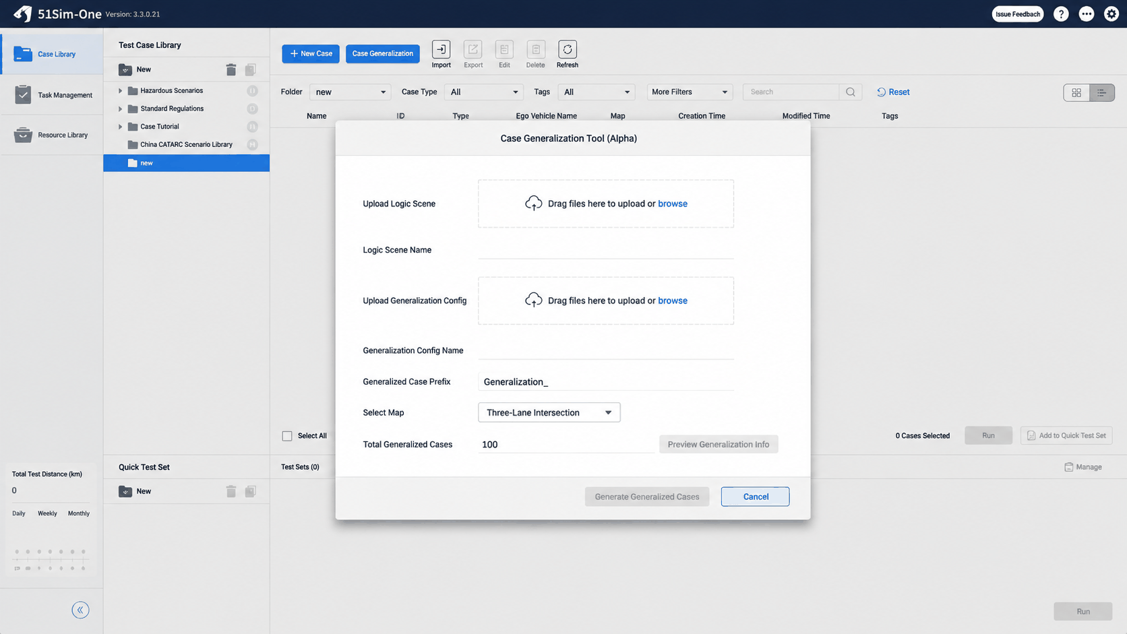Sort by the Modified Time column
This screenshot has width=1127, height=634.
tap(806, 116)
